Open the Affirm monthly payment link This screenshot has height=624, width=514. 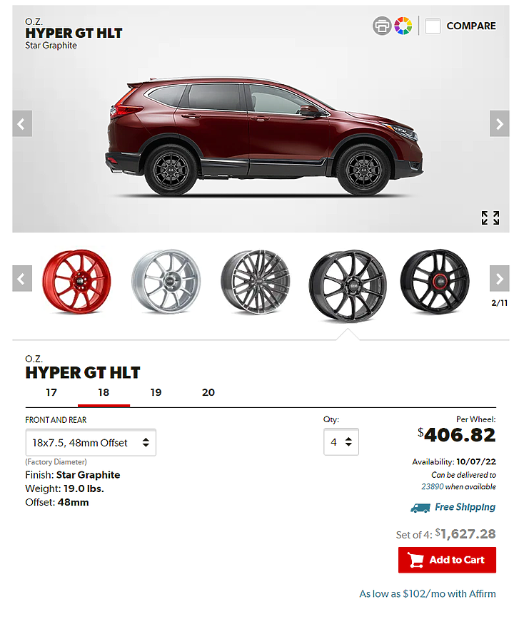click(x=428, y=594)
